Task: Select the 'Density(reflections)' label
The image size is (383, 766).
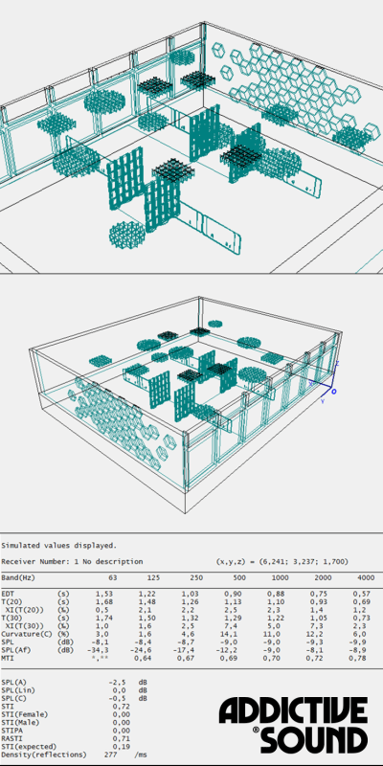Action: [44, 755]
